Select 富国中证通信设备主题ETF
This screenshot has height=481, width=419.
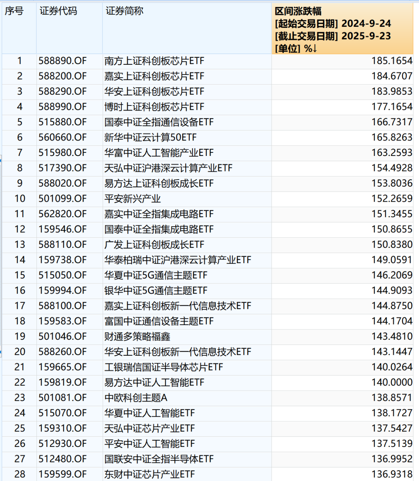coord(159,321)
